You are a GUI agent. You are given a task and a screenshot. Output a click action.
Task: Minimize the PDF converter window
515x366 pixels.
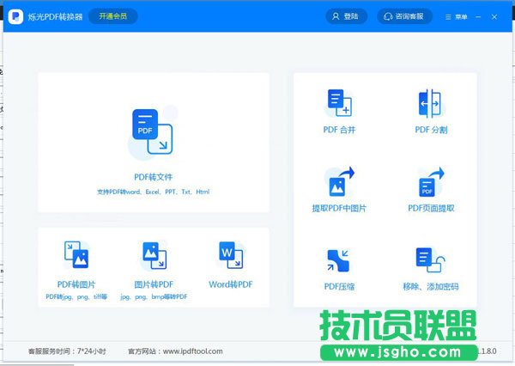478,17
